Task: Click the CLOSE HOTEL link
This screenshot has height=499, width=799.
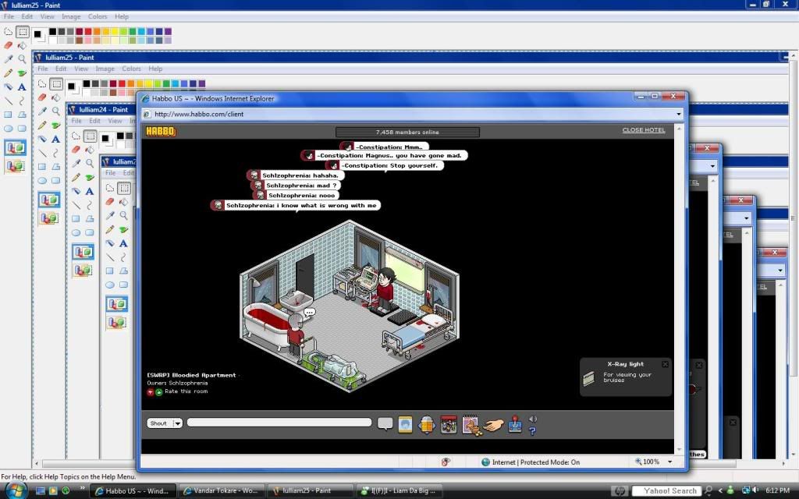Action: (x=643, y=130)
